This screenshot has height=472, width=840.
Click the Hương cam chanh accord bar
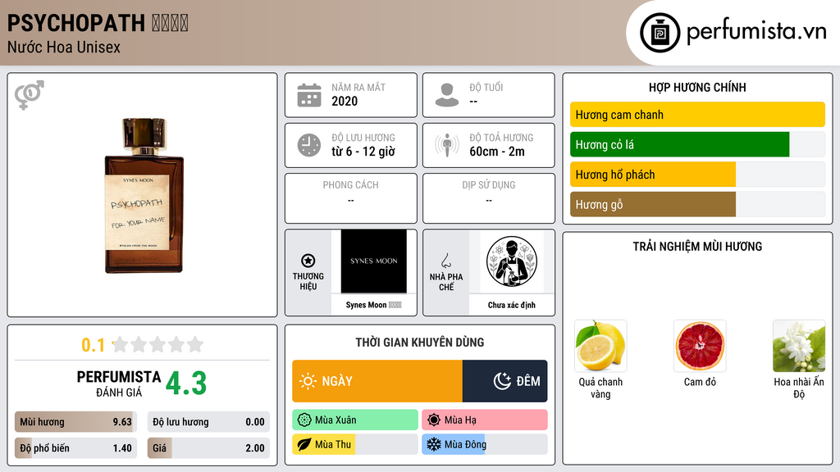(x=697, y=115)
